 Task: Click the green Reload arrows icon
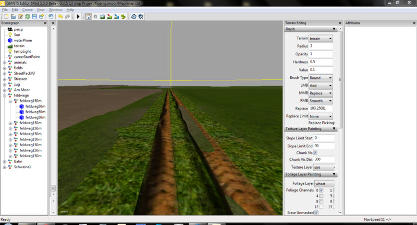click(27, 17)
